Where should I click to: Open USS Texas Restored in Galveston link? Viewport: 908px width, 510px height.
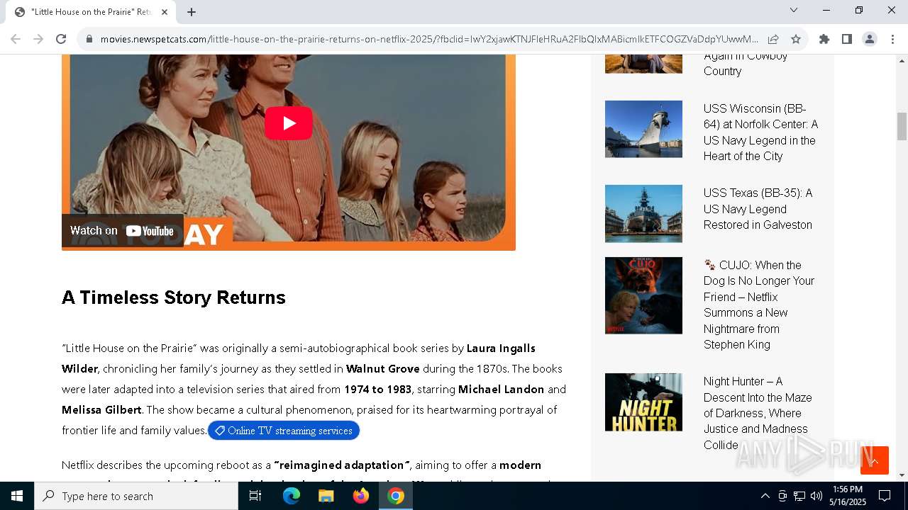coord(758,209)
